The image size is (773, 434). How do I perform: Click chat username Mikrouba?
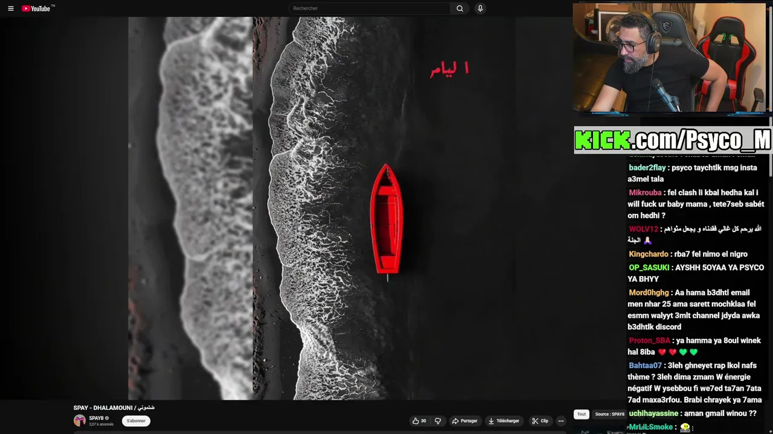(645, 193)
